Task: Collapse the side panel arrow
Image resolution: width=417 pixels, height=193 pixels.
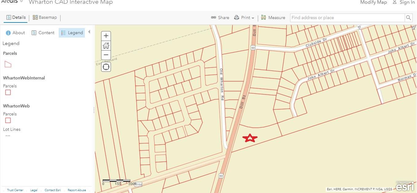Action: click(89, 32)
